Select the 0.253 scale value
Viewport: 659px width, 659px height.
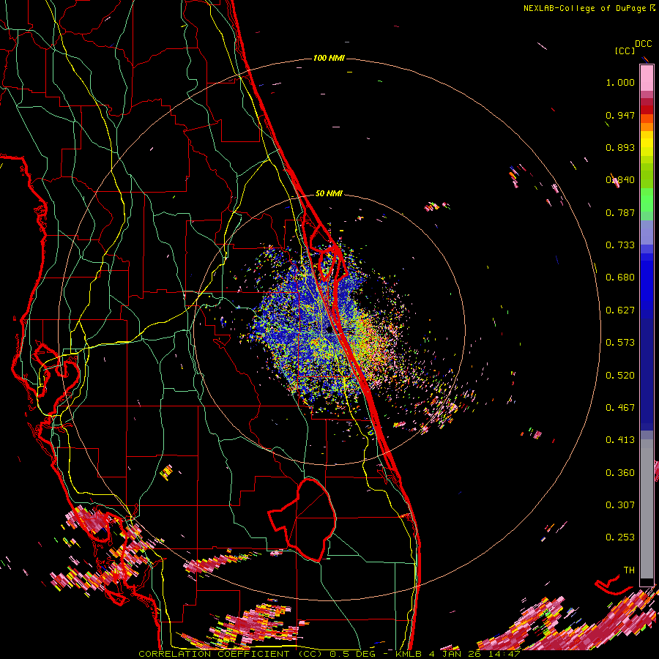click(620, 537)
